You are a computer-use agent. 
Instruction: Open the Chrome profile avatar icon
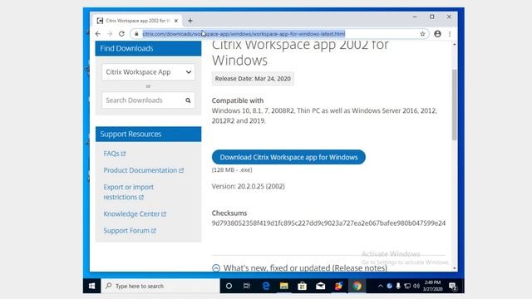438,34
